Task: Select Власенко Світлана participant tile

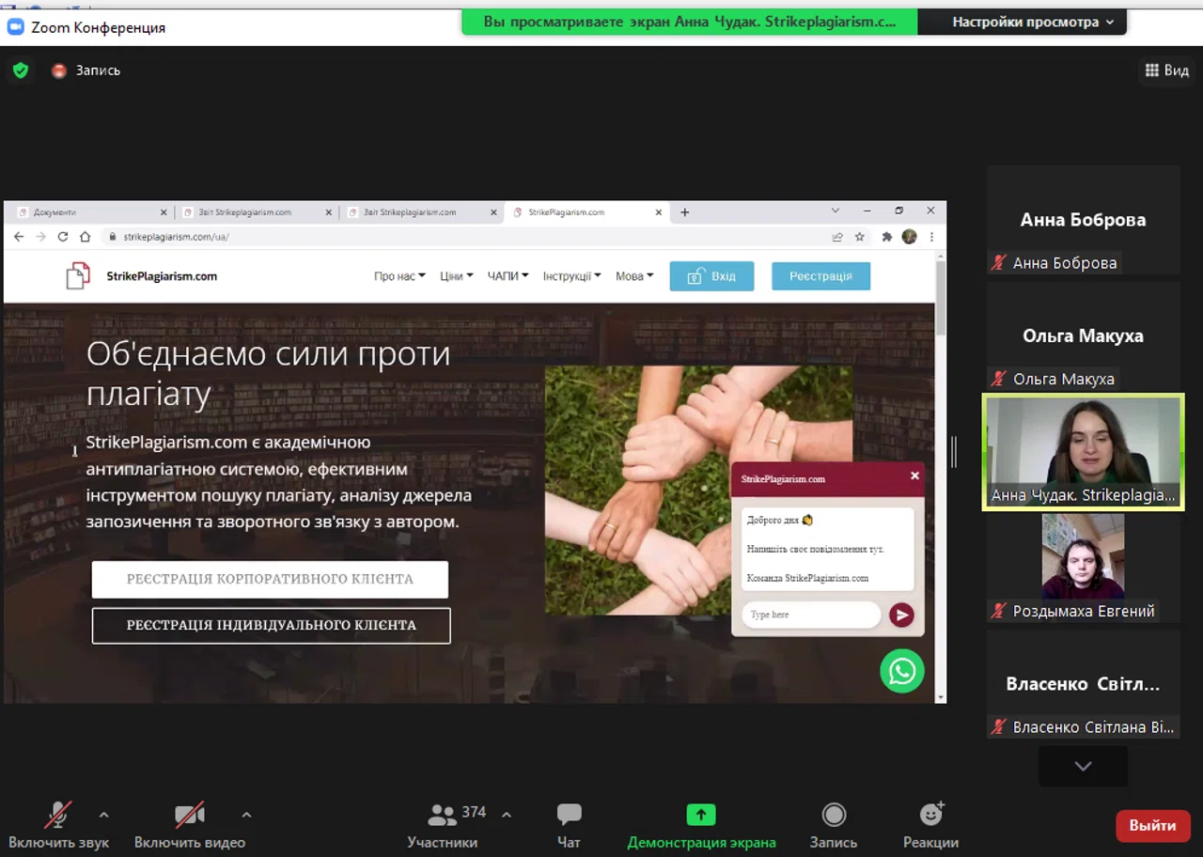Action: tap(1083, 684)
